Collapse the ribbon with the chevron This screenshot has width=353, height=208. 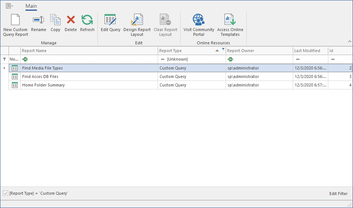tap(349, 41)
